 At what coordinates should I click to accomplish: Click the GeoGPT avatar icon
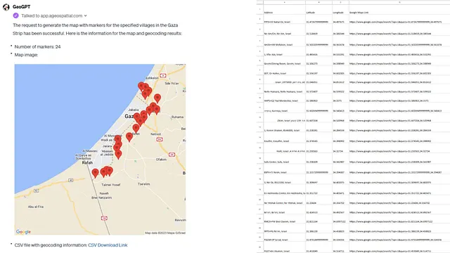pos(6,7)
